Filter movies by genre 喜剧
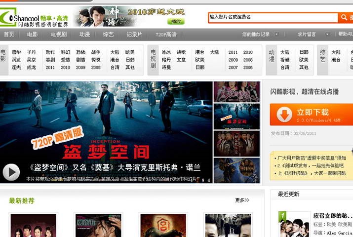 click(x=50, y=60)
